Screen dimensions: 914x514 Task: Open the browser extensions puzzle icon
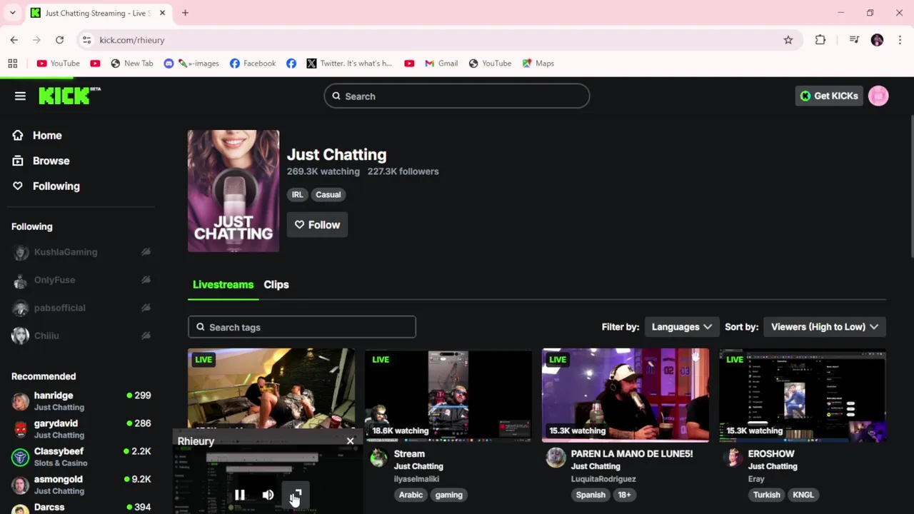[820, 40]
